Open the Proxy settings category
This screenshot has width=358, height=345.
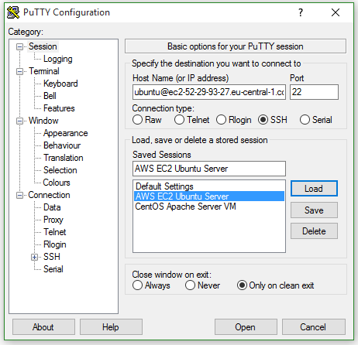click(53, 220)
